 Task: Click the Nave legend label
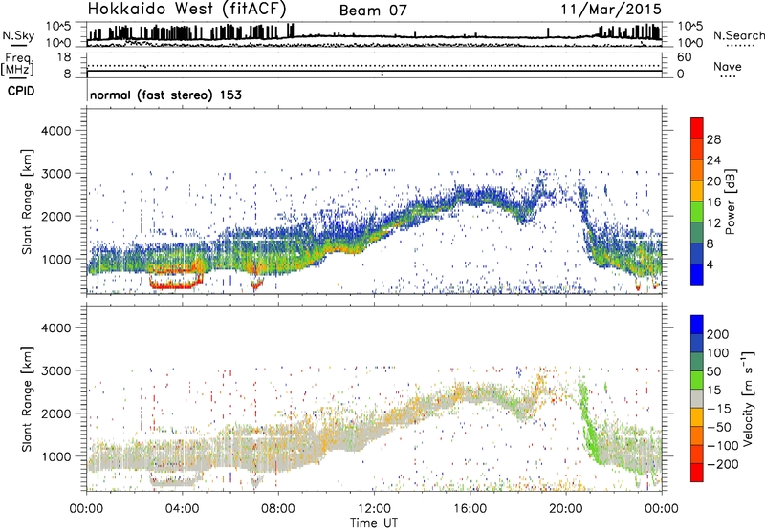(728, 66)
